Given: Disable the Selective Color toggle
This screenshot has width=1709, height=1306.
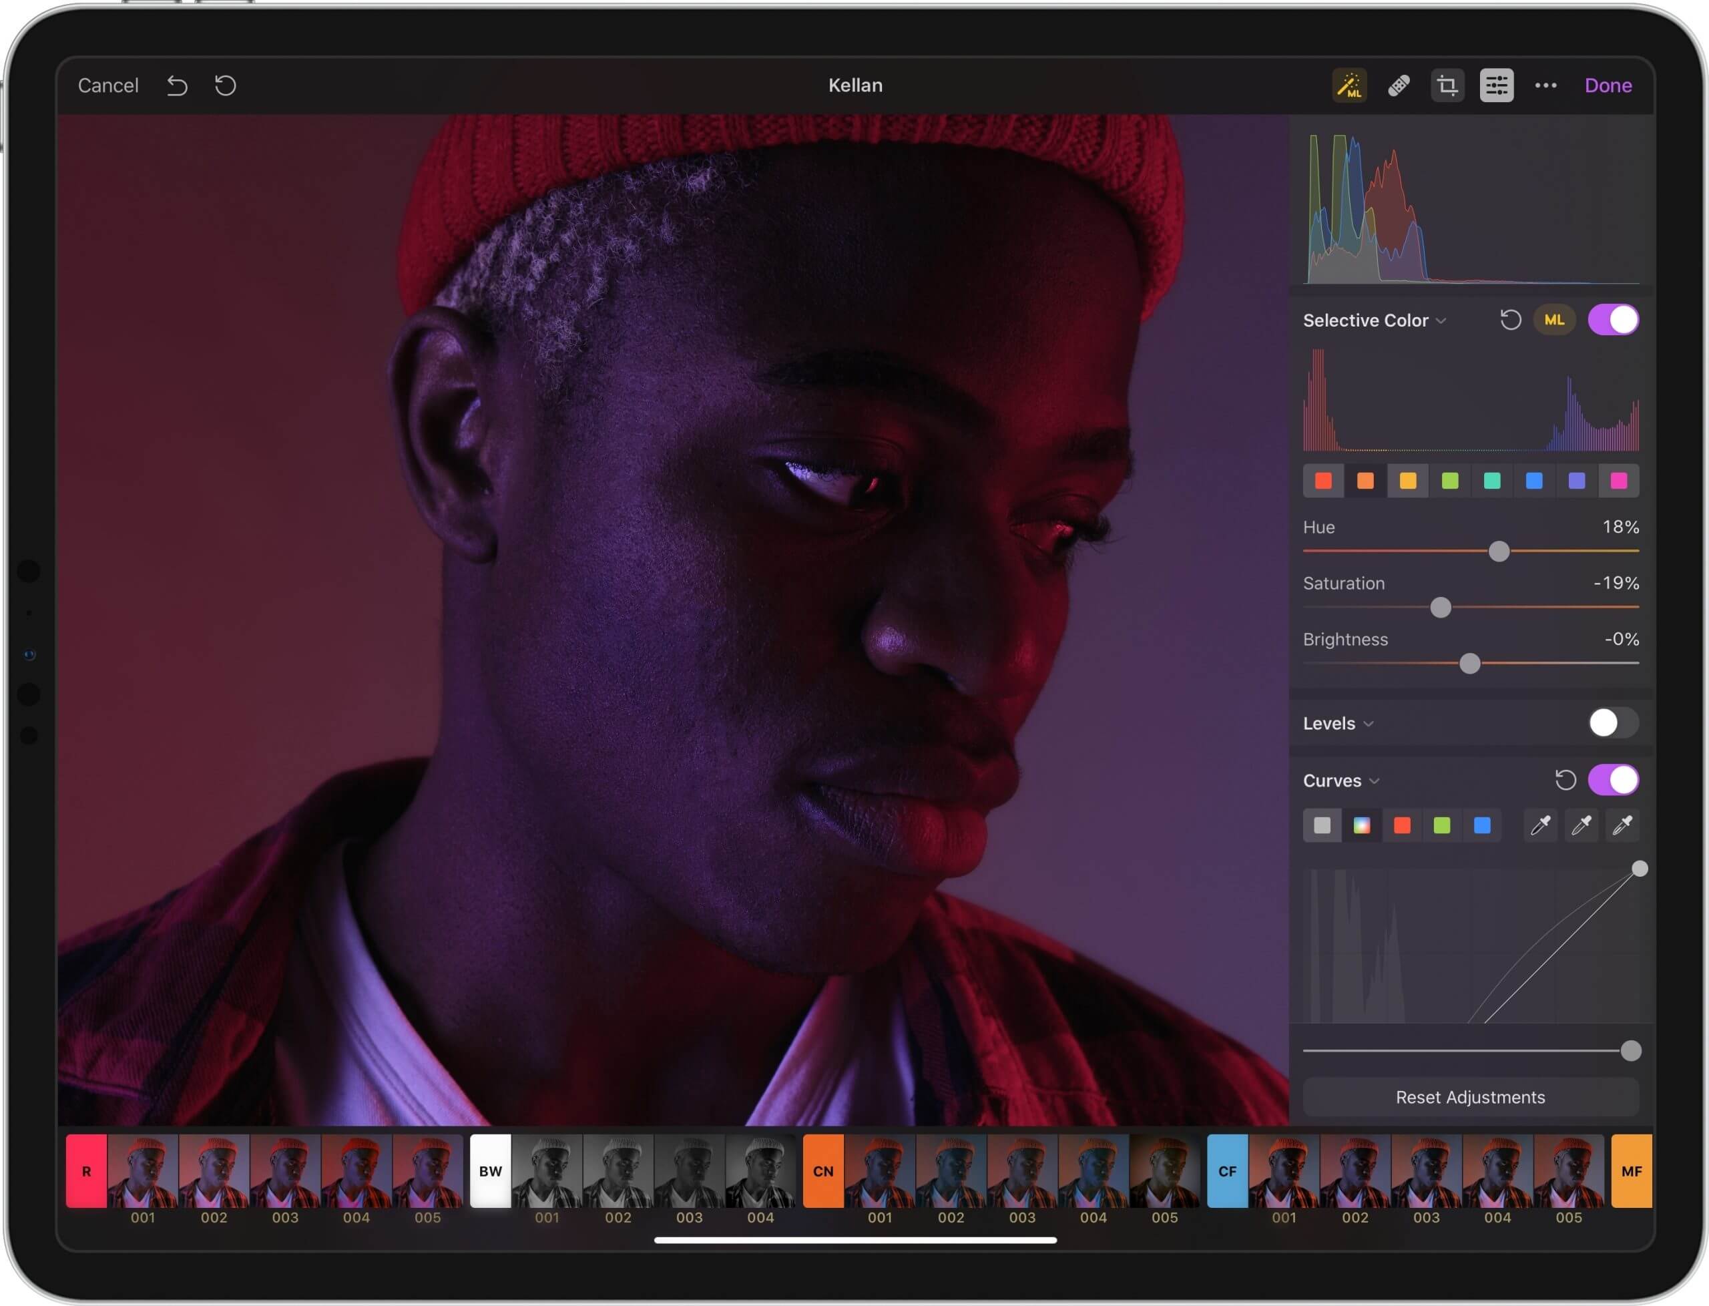Looking at the screenshot, I should coord(1614,320).
